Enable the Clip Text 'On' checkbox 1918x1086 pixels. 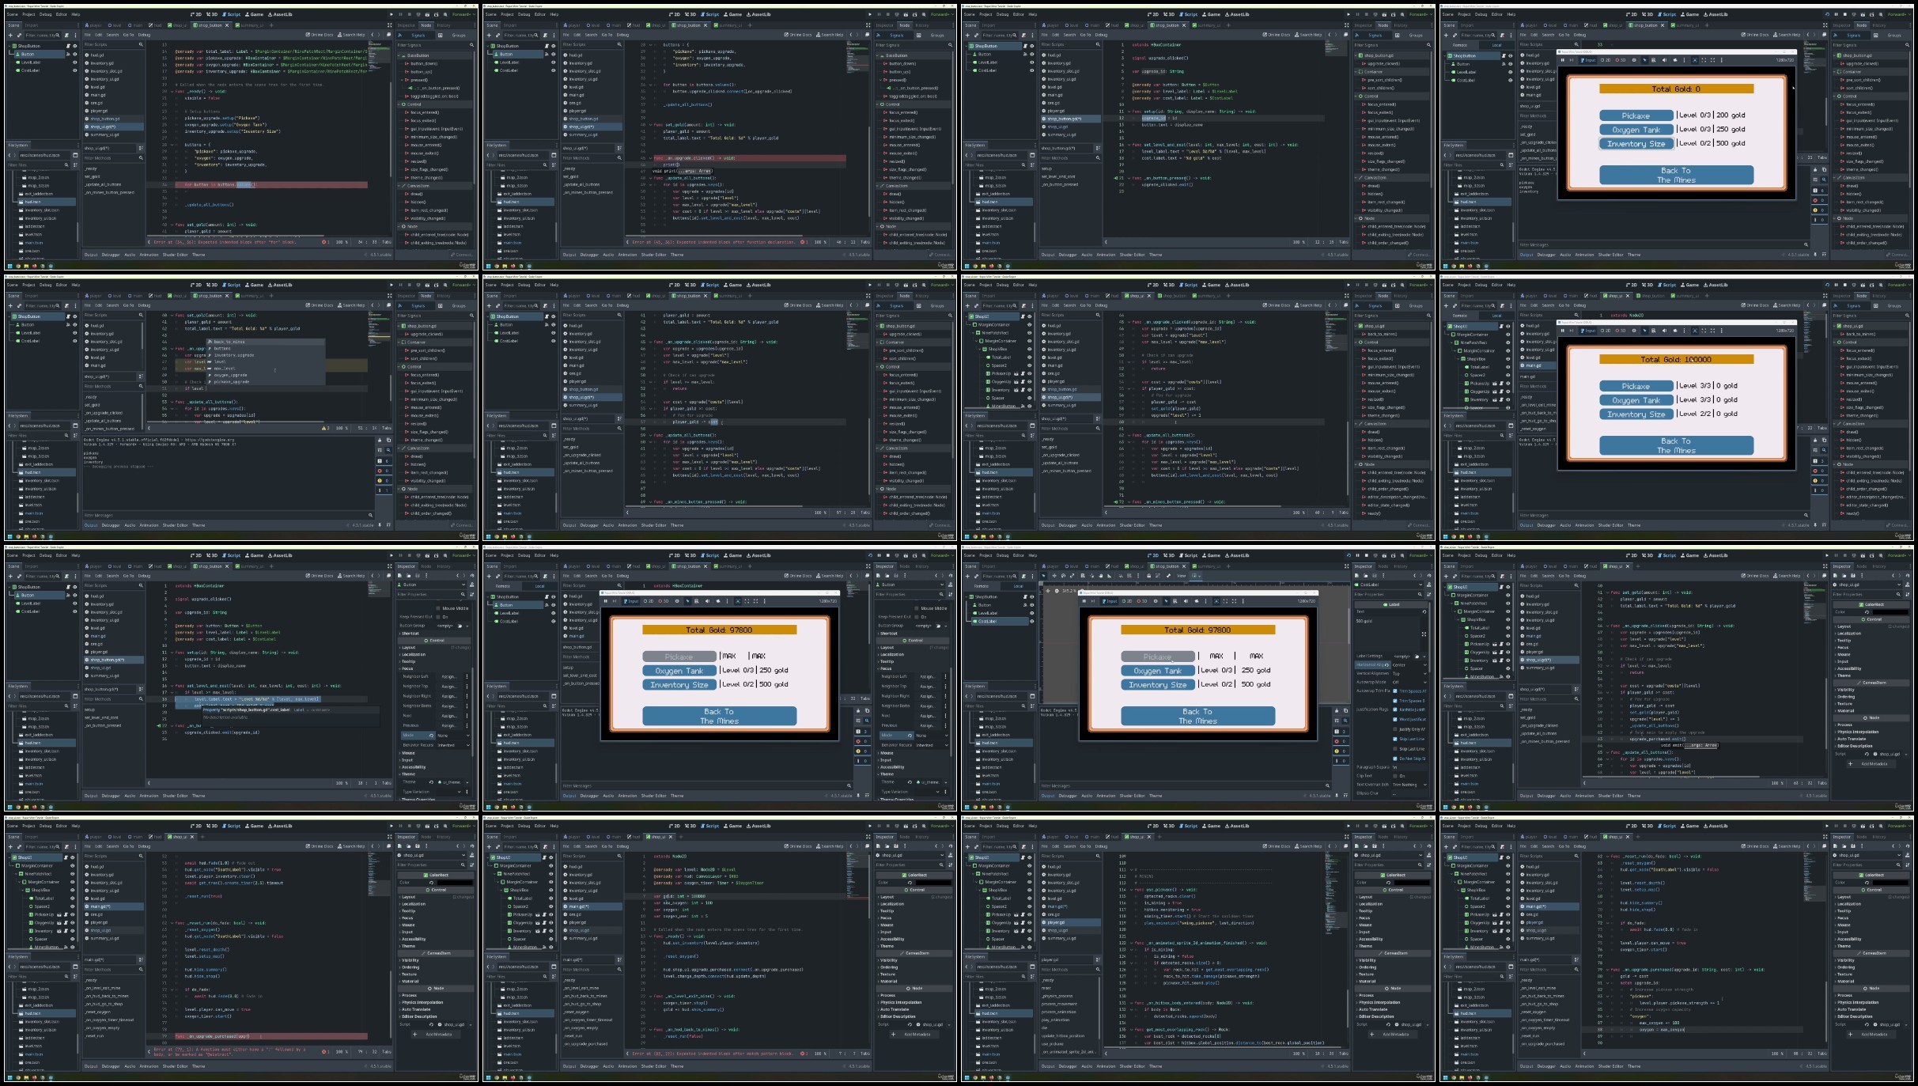click(x=1395, y=776)
